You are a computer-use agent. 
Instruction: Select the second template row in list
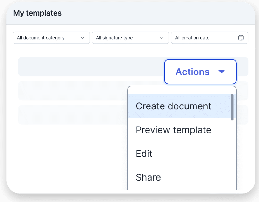(72, 91)
